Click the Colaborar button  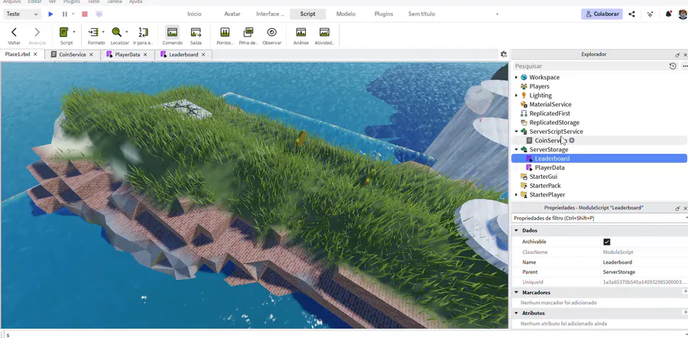602,14
